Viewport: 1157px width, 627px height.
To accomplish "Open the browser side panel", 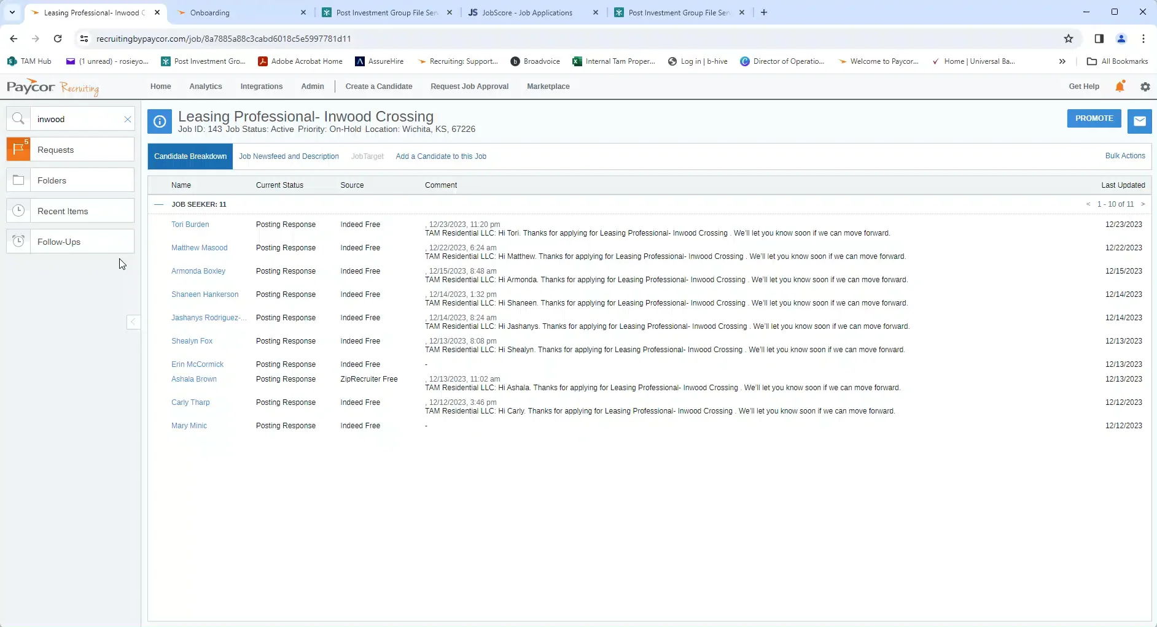I will [1099, 39].
